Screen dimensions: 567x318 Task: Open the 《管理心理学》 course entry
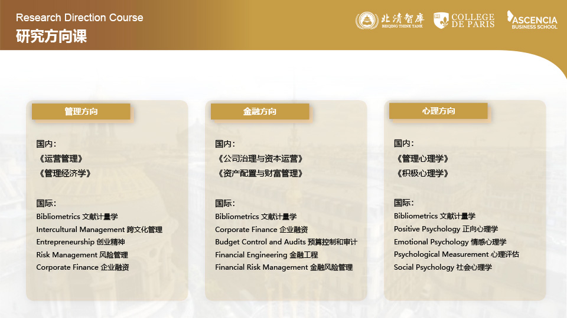point(422,158)
